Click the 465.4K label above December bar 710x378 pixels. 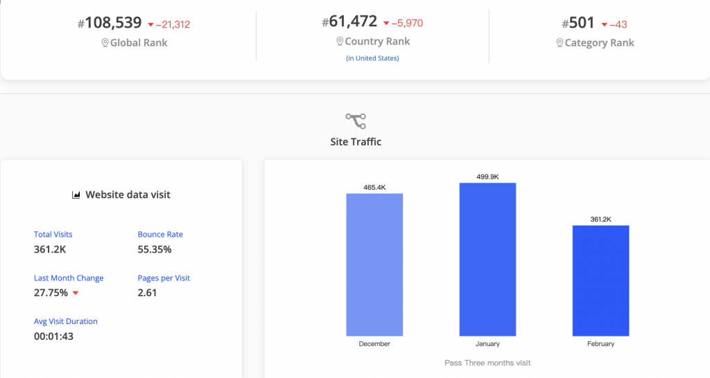(374, 187)
